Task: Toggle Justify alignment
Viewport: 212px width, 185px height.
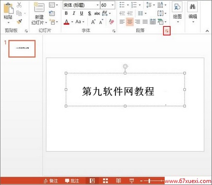Action: click(145, 22)
